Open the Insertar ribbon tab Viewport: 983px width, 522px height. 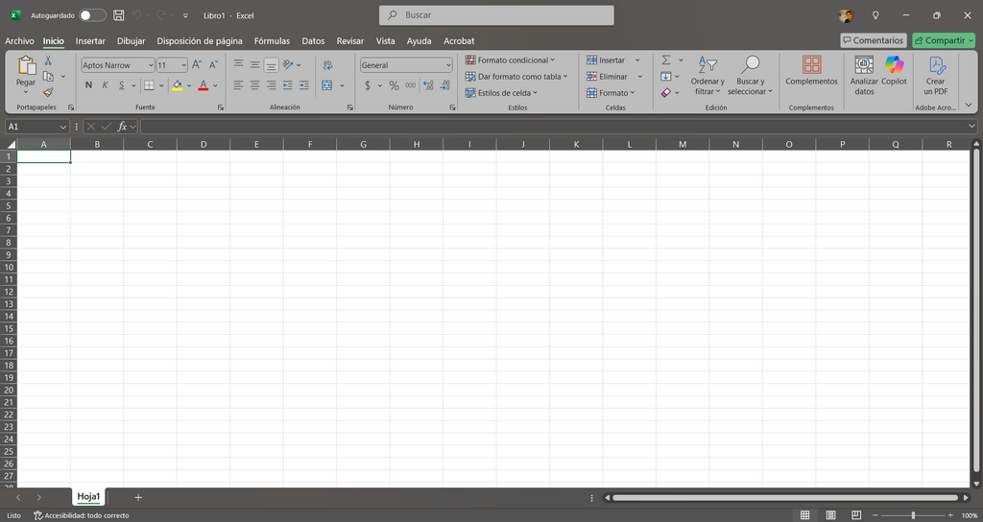tap(90, 40)
